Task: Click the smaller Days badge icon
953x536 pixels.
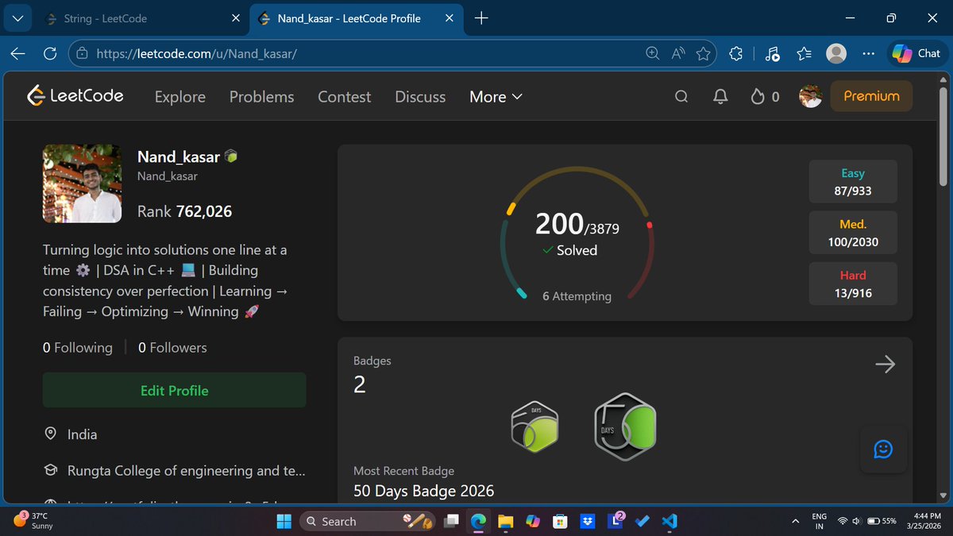Action: [534, 426]
